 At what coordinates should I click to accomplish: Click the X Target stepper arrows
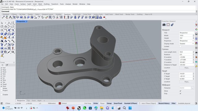193,74
